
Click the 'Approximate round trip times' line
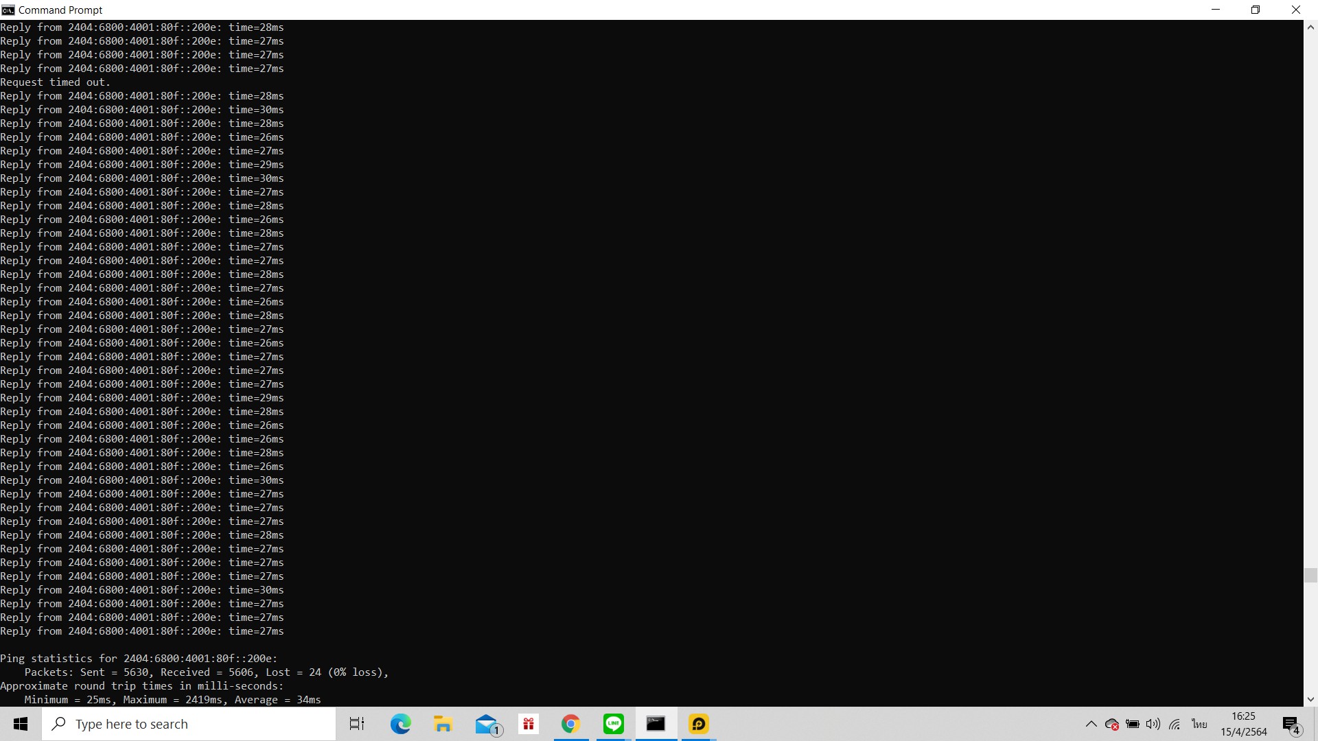click(141, 686)
